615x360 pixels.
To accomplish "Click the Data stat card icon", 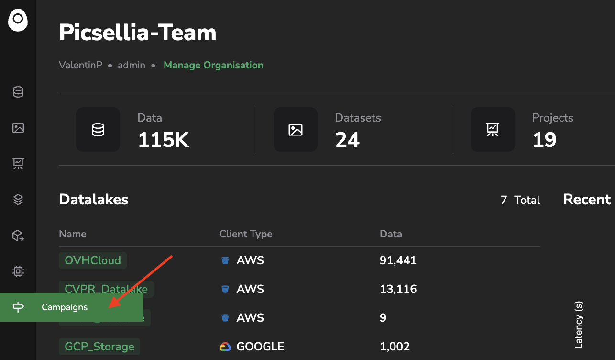I will (98, 130).
